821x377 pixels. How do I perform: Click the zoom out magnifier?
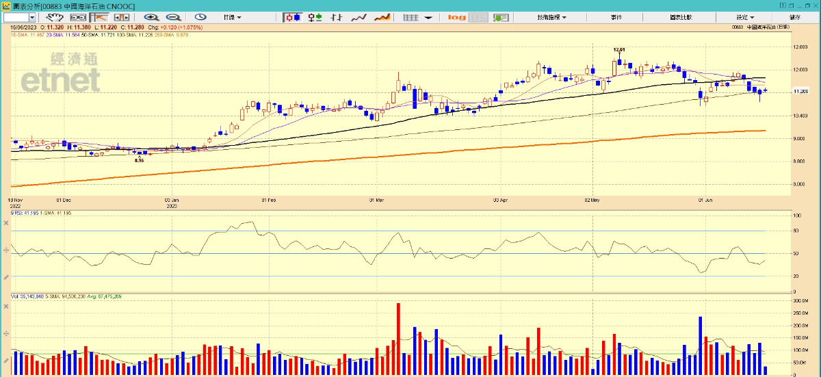(x=174, y=17)
